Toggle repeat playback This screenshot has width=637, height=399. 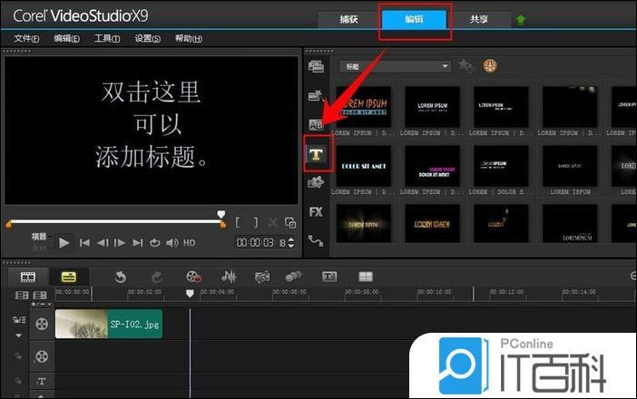point(155,243)
